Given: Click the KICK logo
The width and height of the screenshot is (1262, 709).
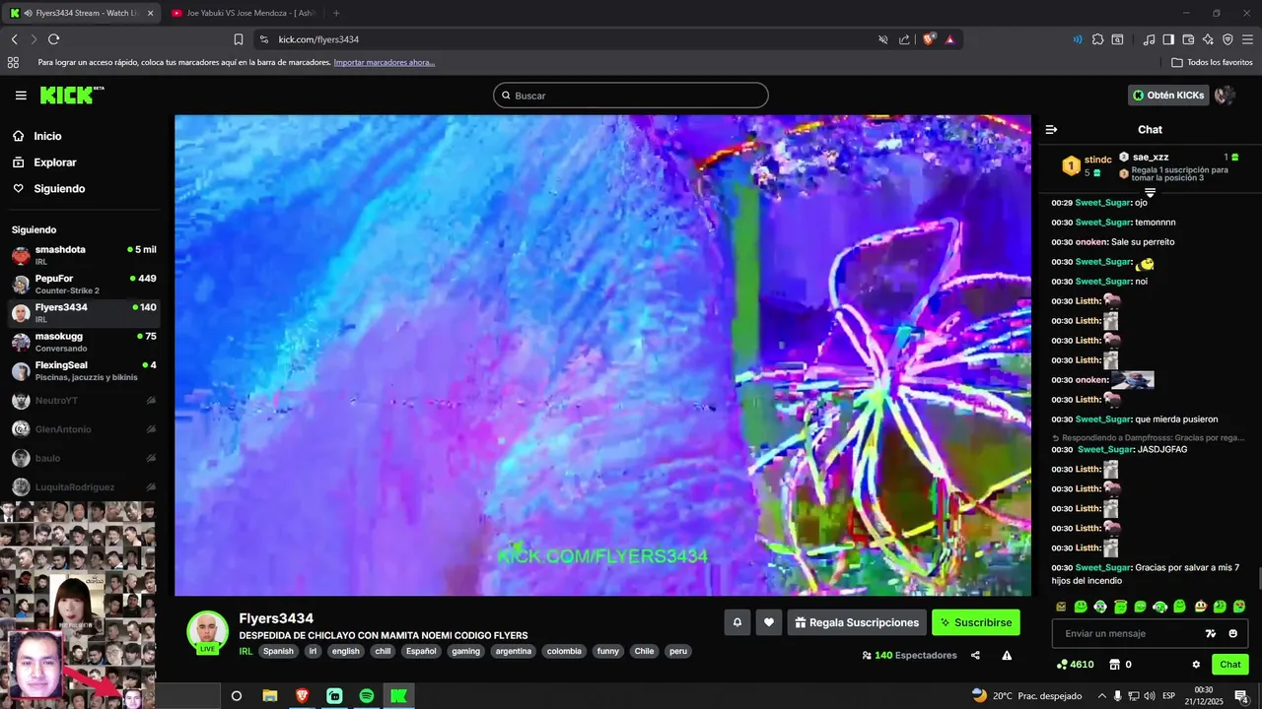Looking at the screenshot, I should pyautogui.click(x=71, y=95).
